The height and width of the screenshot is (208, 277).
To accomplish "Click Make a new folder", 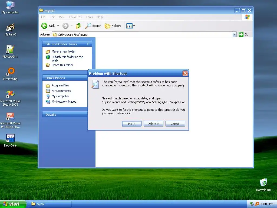I will [x=61, y=51].
